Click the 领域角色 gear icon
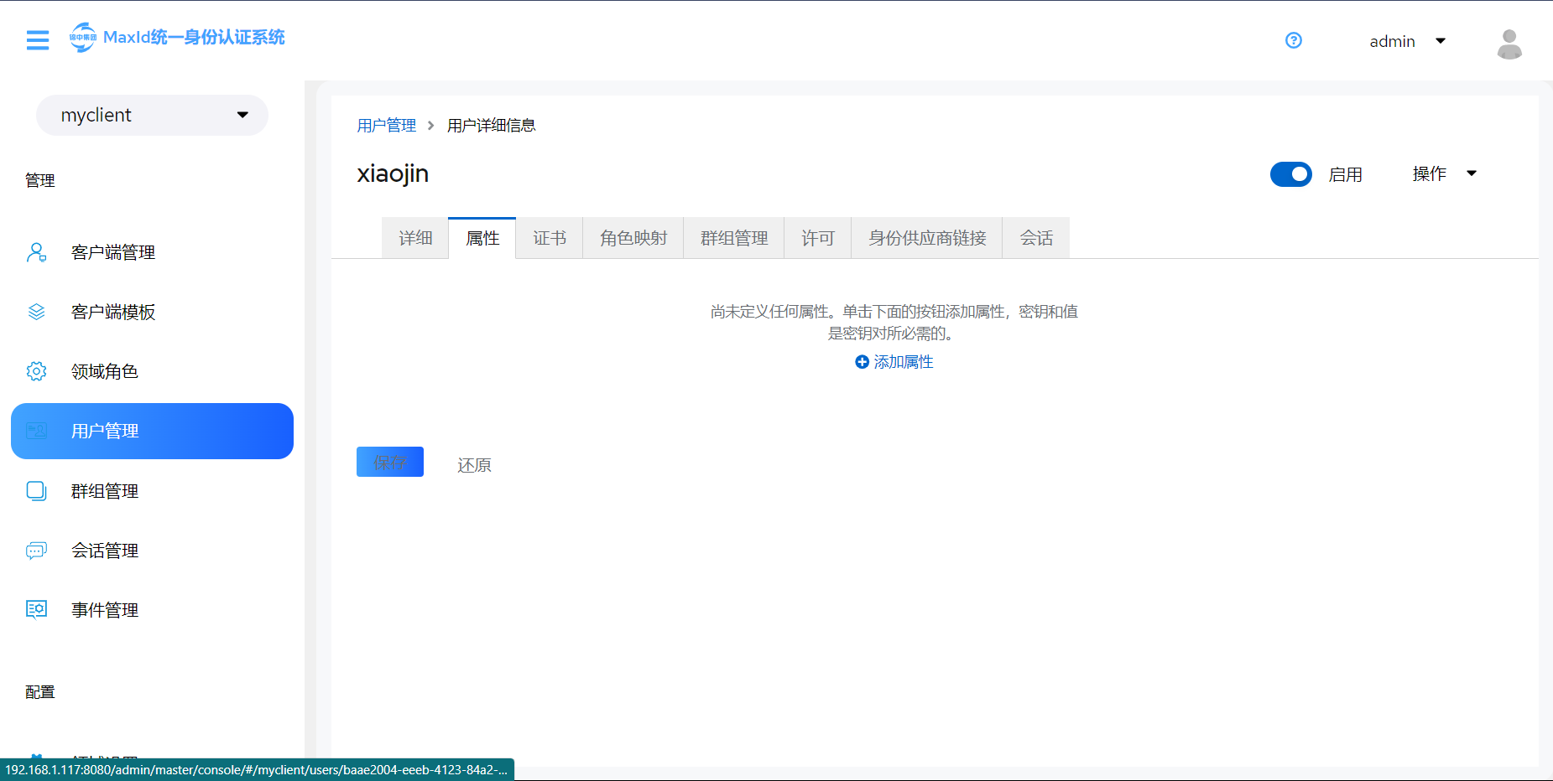Image resolution: width=1553 pixels, height=781 pixels. tap(36, 371)
